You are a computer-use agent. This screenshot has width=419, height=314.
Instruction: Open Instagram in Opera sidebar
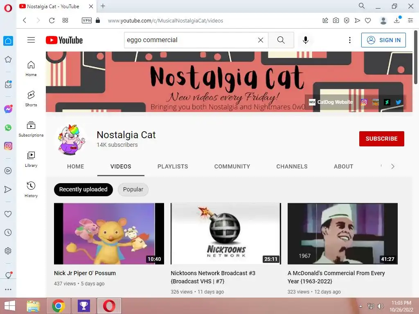tap(8, 146)
